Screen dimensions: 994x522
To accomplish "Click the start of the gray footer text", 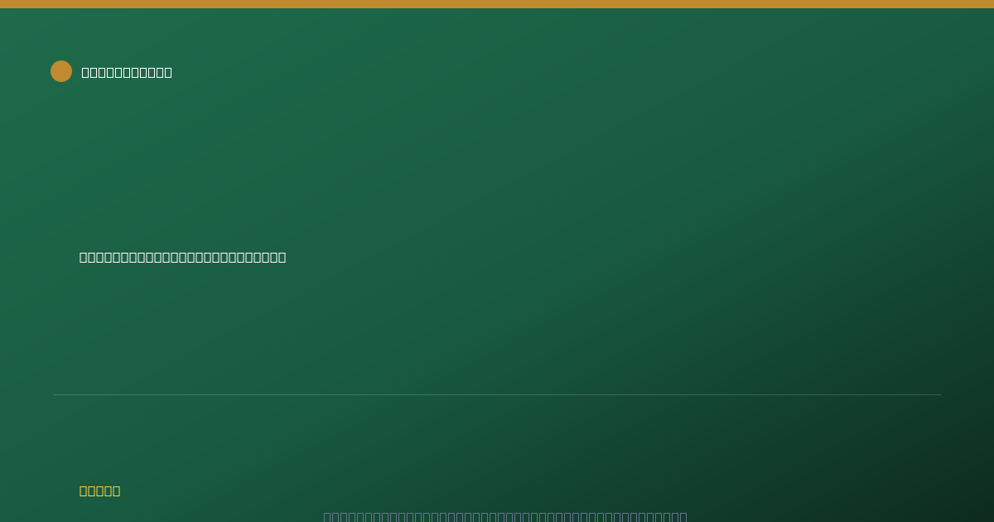I will pos(327,516).
